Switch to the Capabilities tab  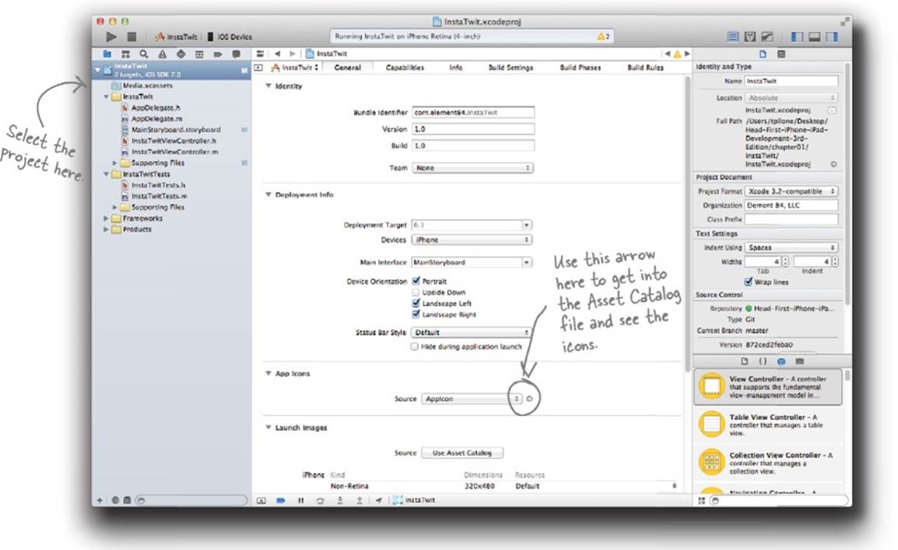(405, 68)
